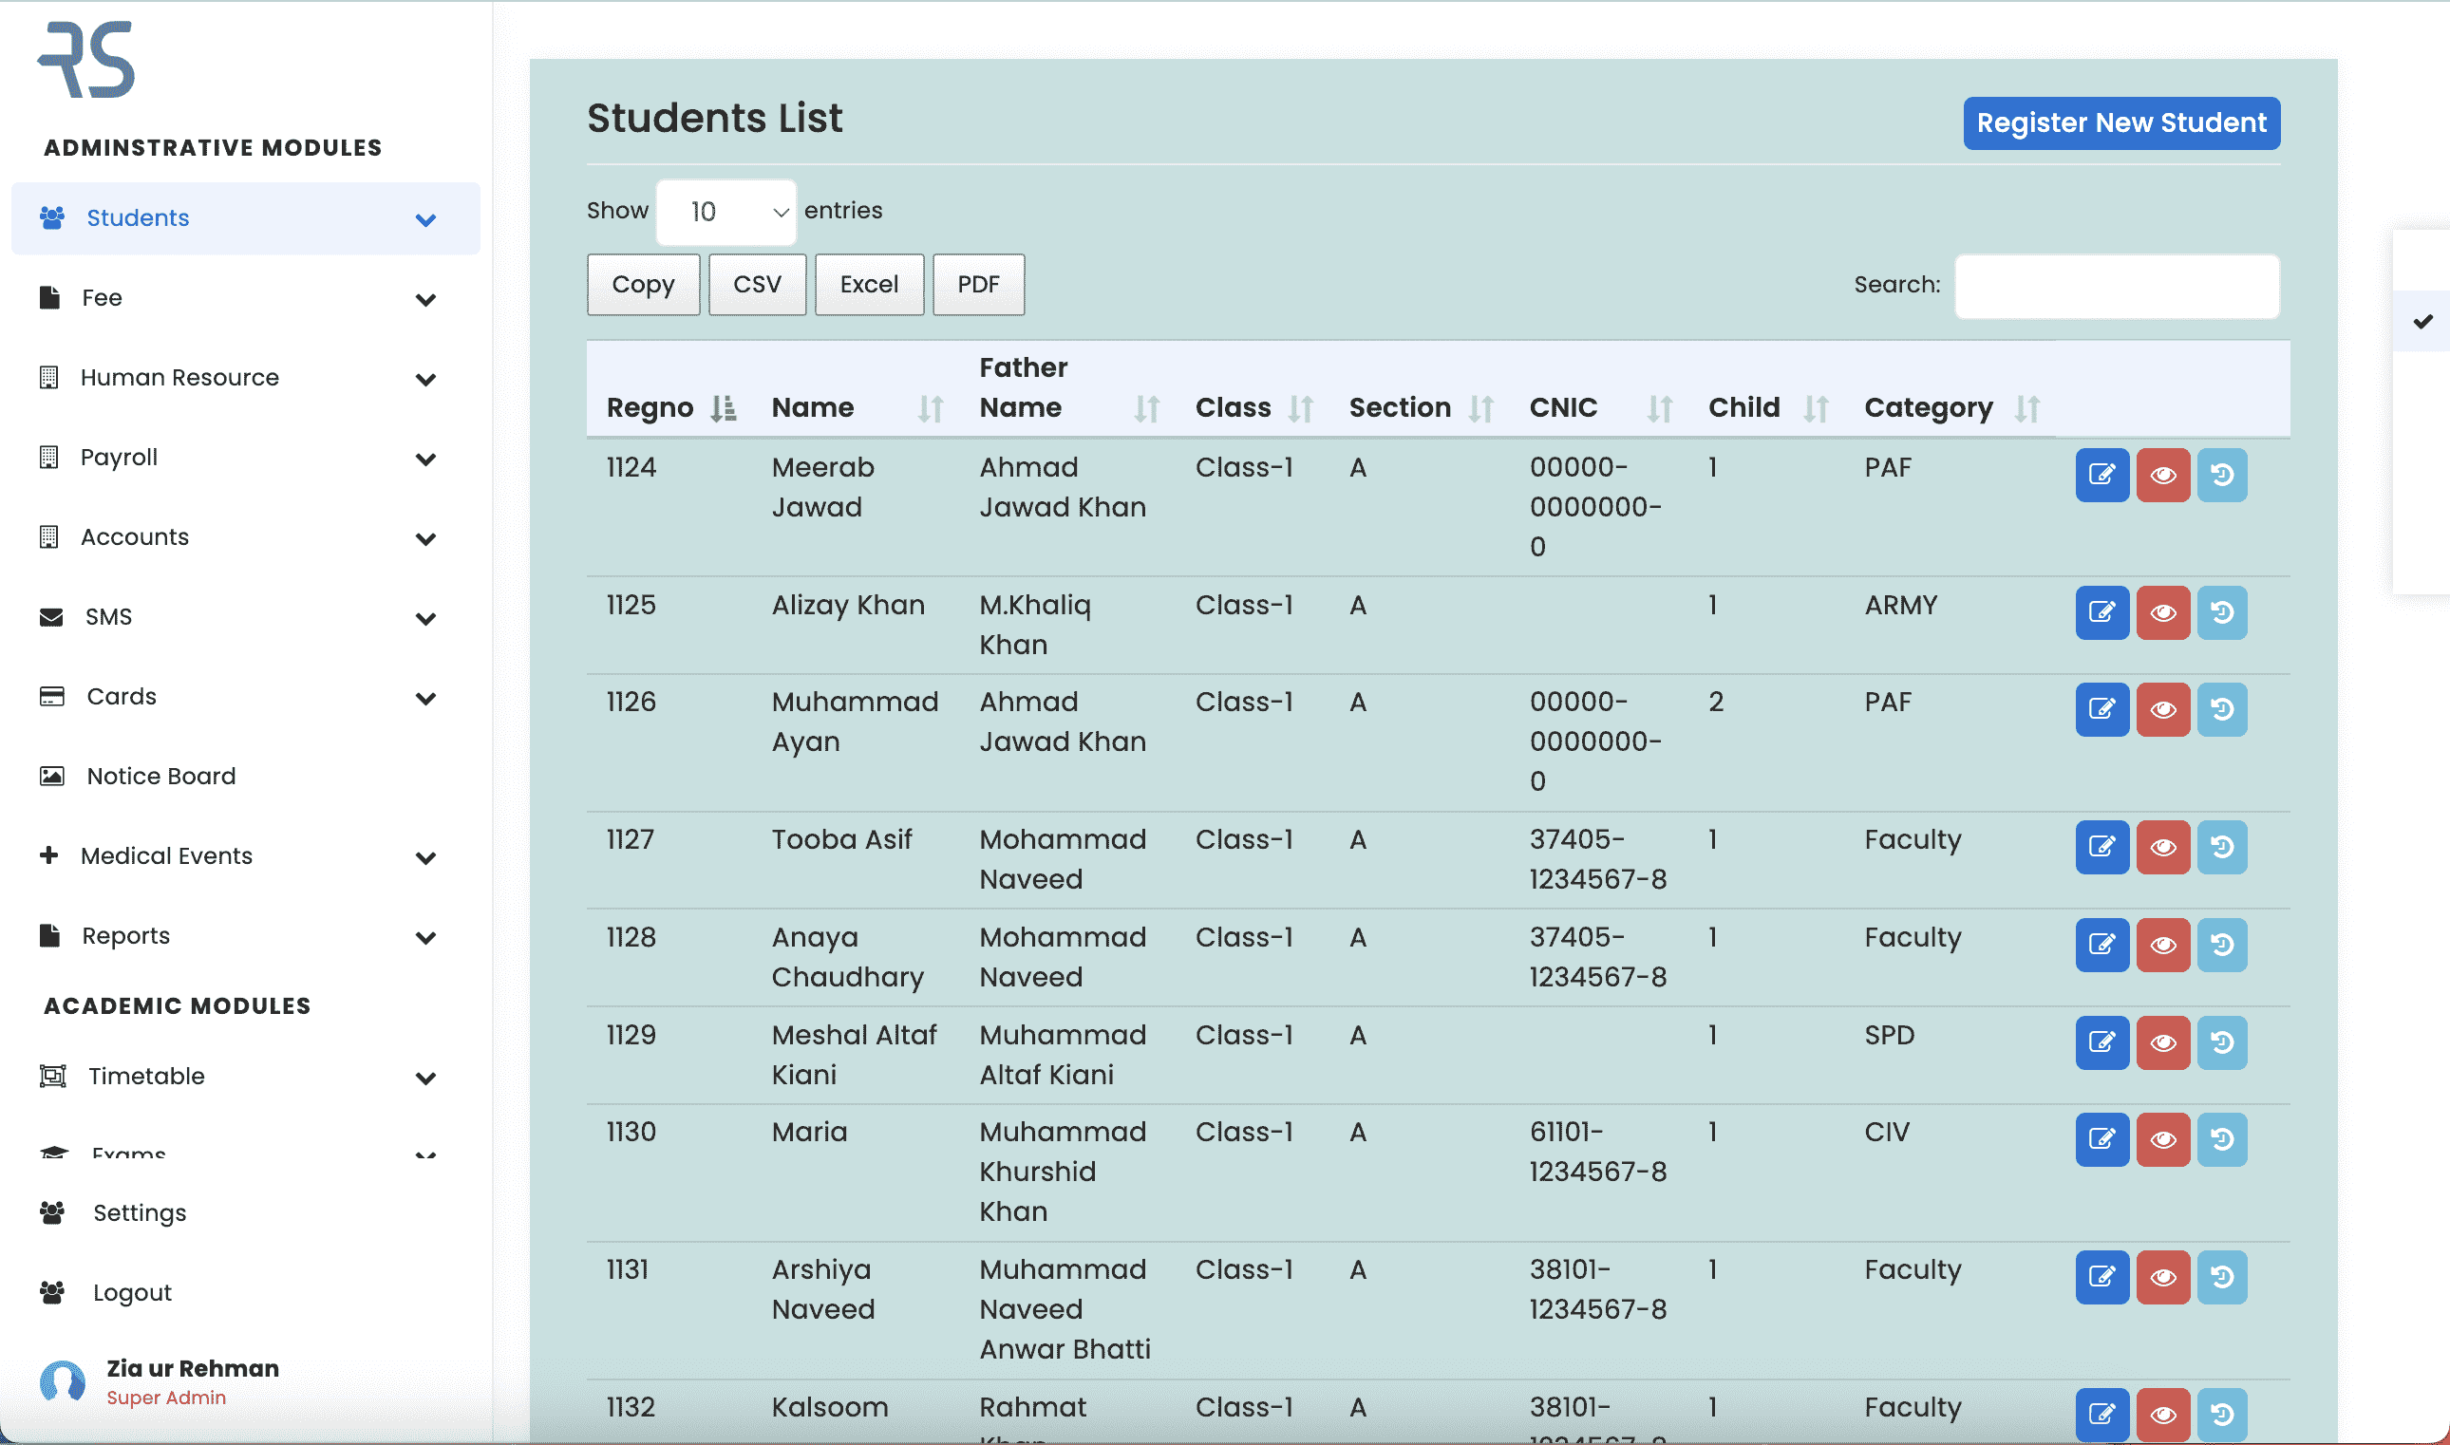Click edit icon for Tooba Asif row

[x=2101, y=847]
